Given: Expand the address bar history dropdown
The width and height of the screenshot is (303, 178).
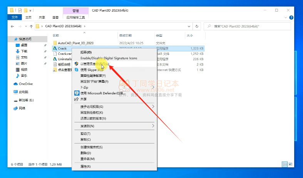Looking at the screenshot, I should pos(189,26).
